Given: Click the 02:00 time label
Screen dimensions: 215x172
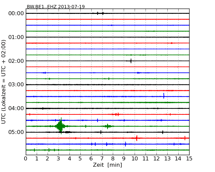Looking at the screenshot, I should point(16,61).
